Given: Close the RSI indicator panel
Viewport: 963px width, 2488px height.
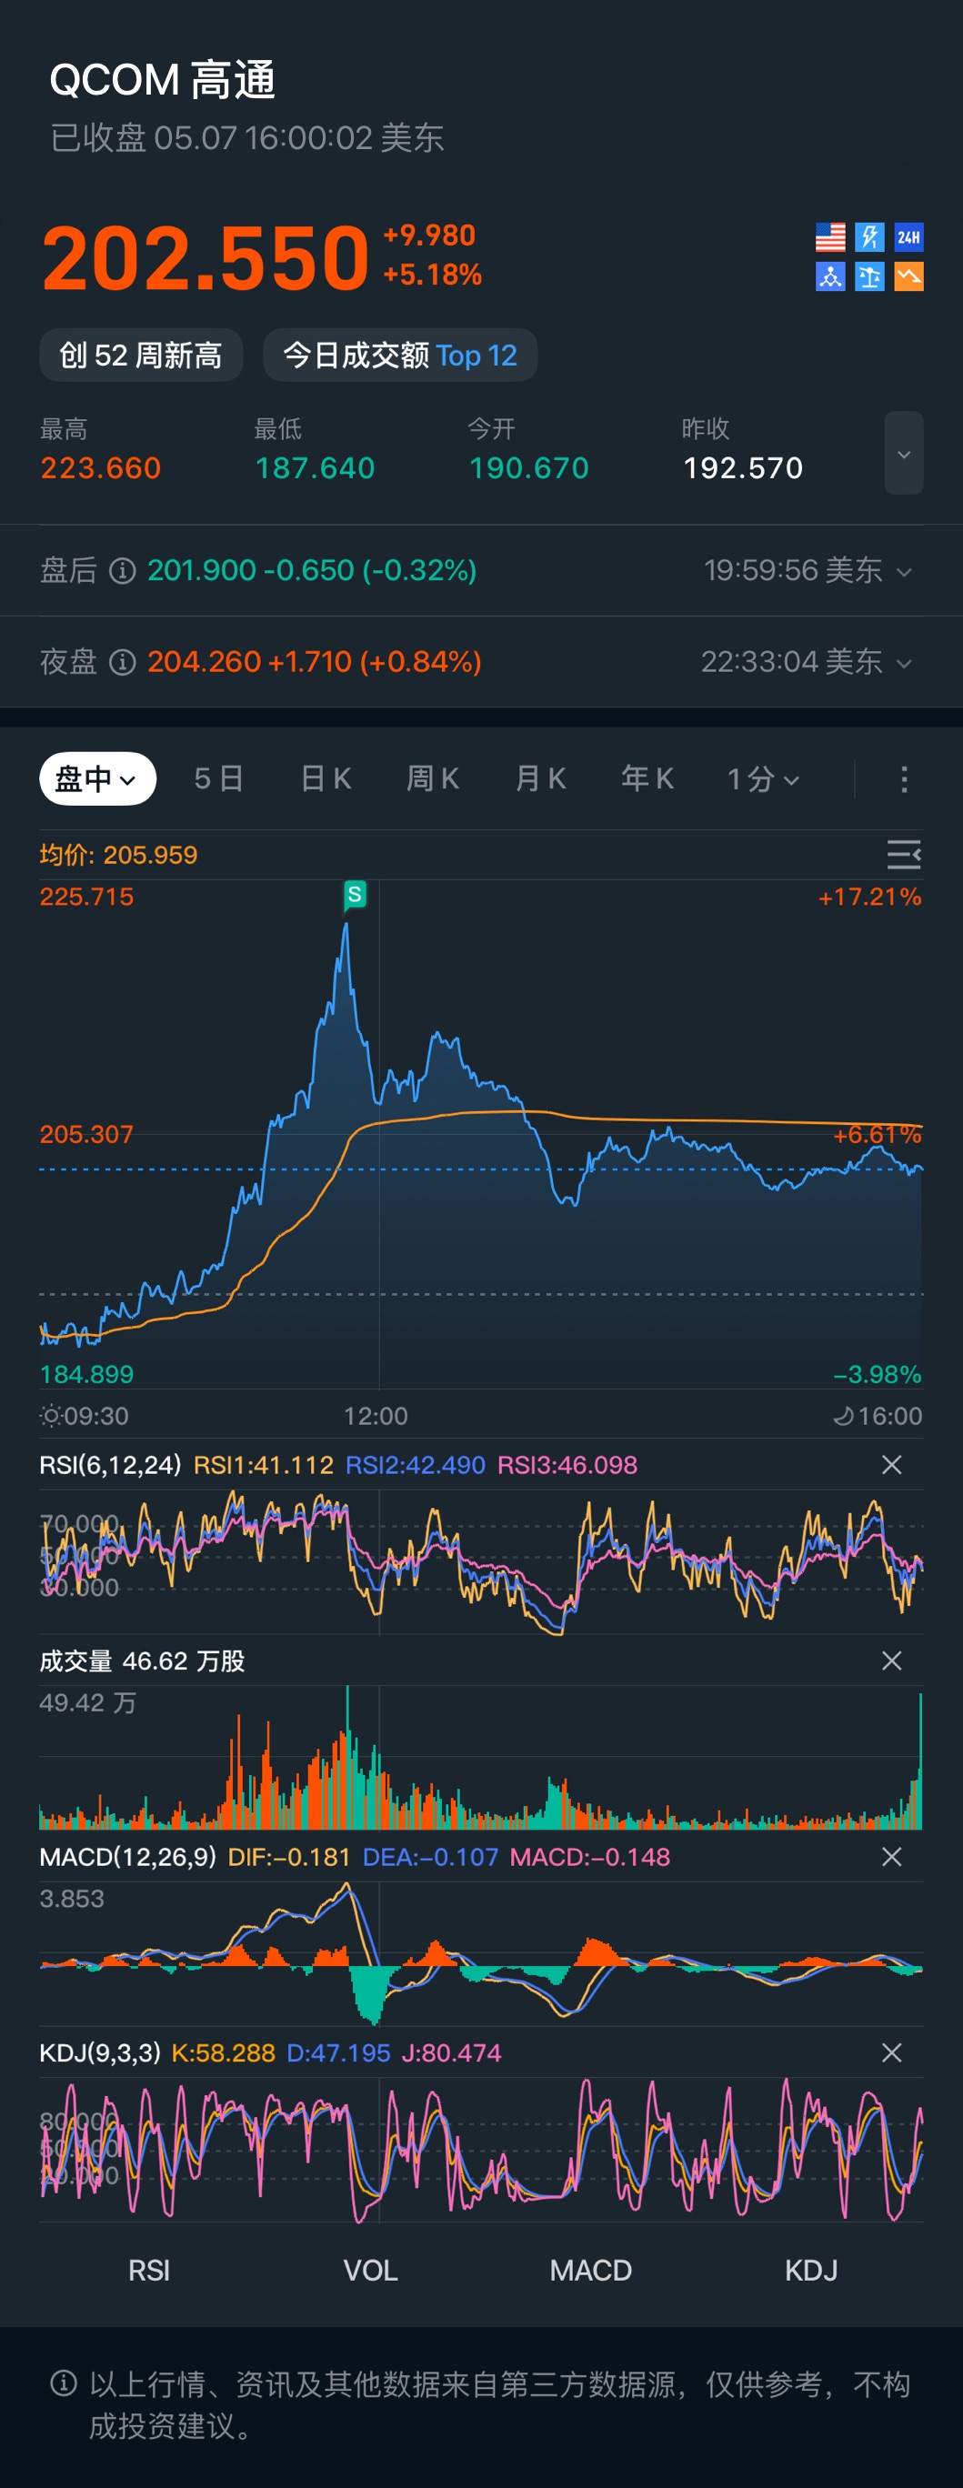Looking at the screenshot, I should click(891, 1465).
